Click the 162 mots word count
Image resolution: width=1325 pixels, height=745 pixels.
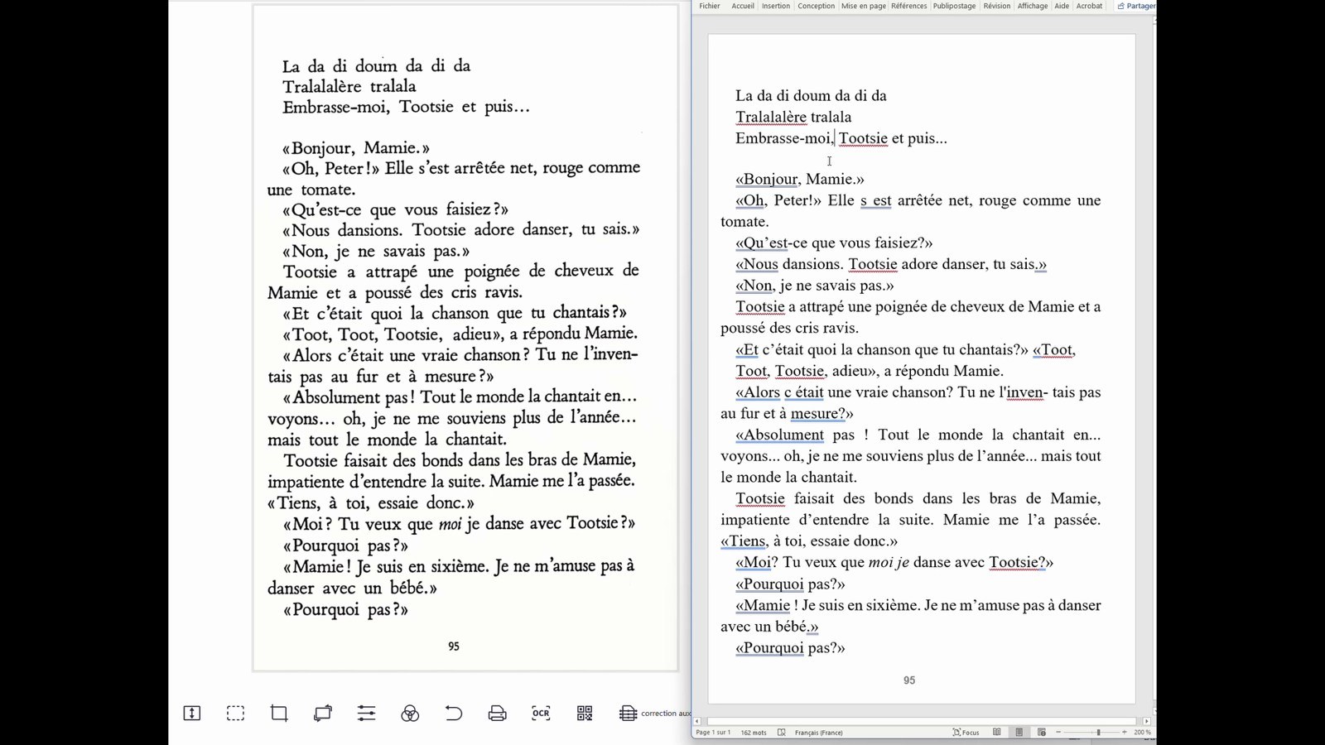tap(754, 733)
